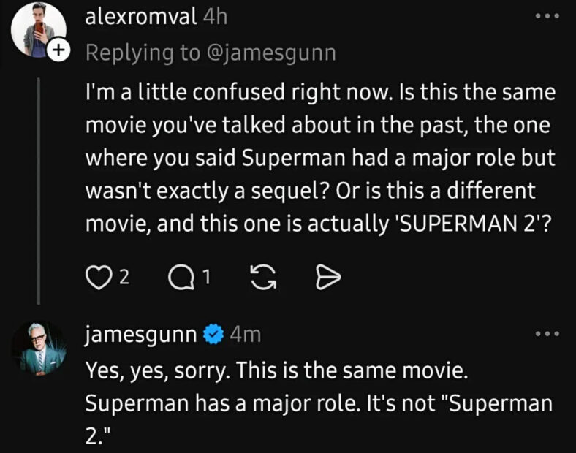View the reply count of 1
576x453 pixels.
click(206, 277)
